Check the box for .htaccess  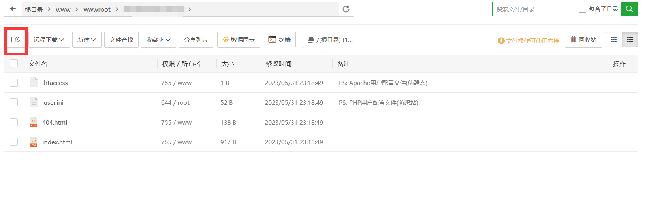point(14,83)
